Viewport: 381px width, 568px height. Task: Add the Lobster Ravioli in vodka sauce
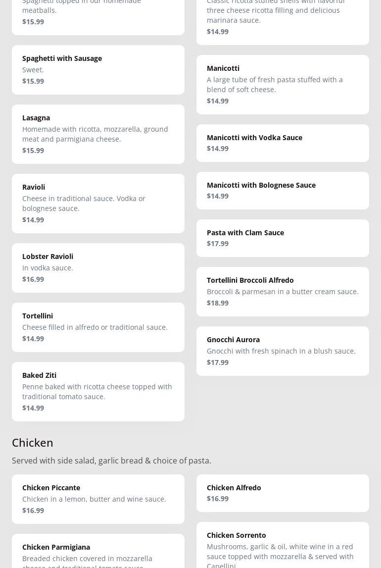[98, 267]
